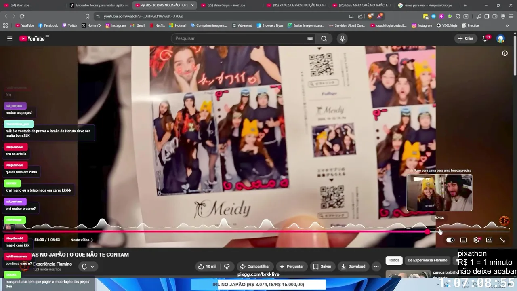
Task: Open the VDO.Ninja bookmark
Action: pyautogui.click(x=447, y=25)
